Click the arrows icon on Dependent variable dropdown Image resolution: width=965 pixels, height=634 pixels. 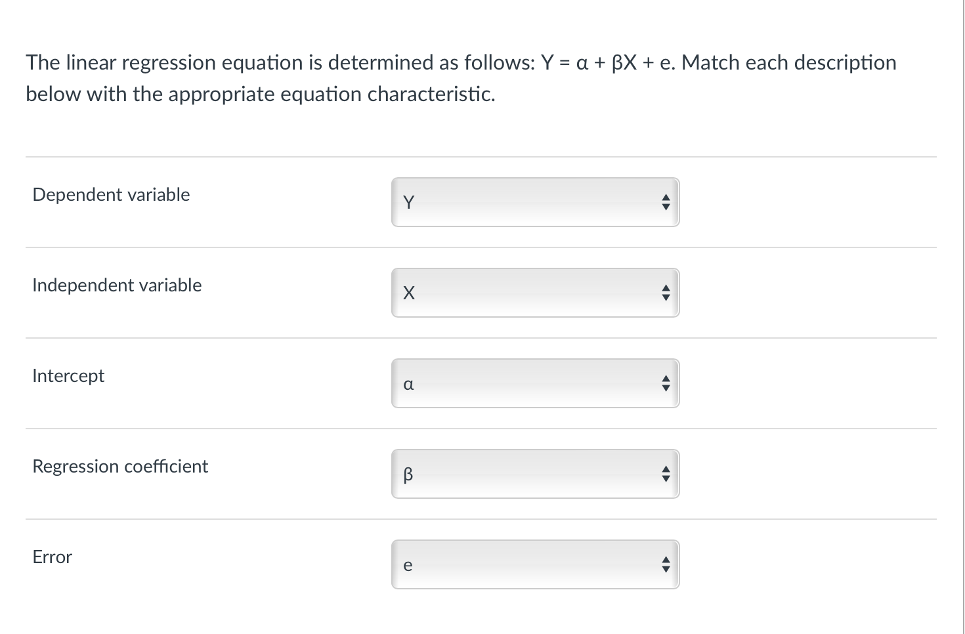[666, 203]
